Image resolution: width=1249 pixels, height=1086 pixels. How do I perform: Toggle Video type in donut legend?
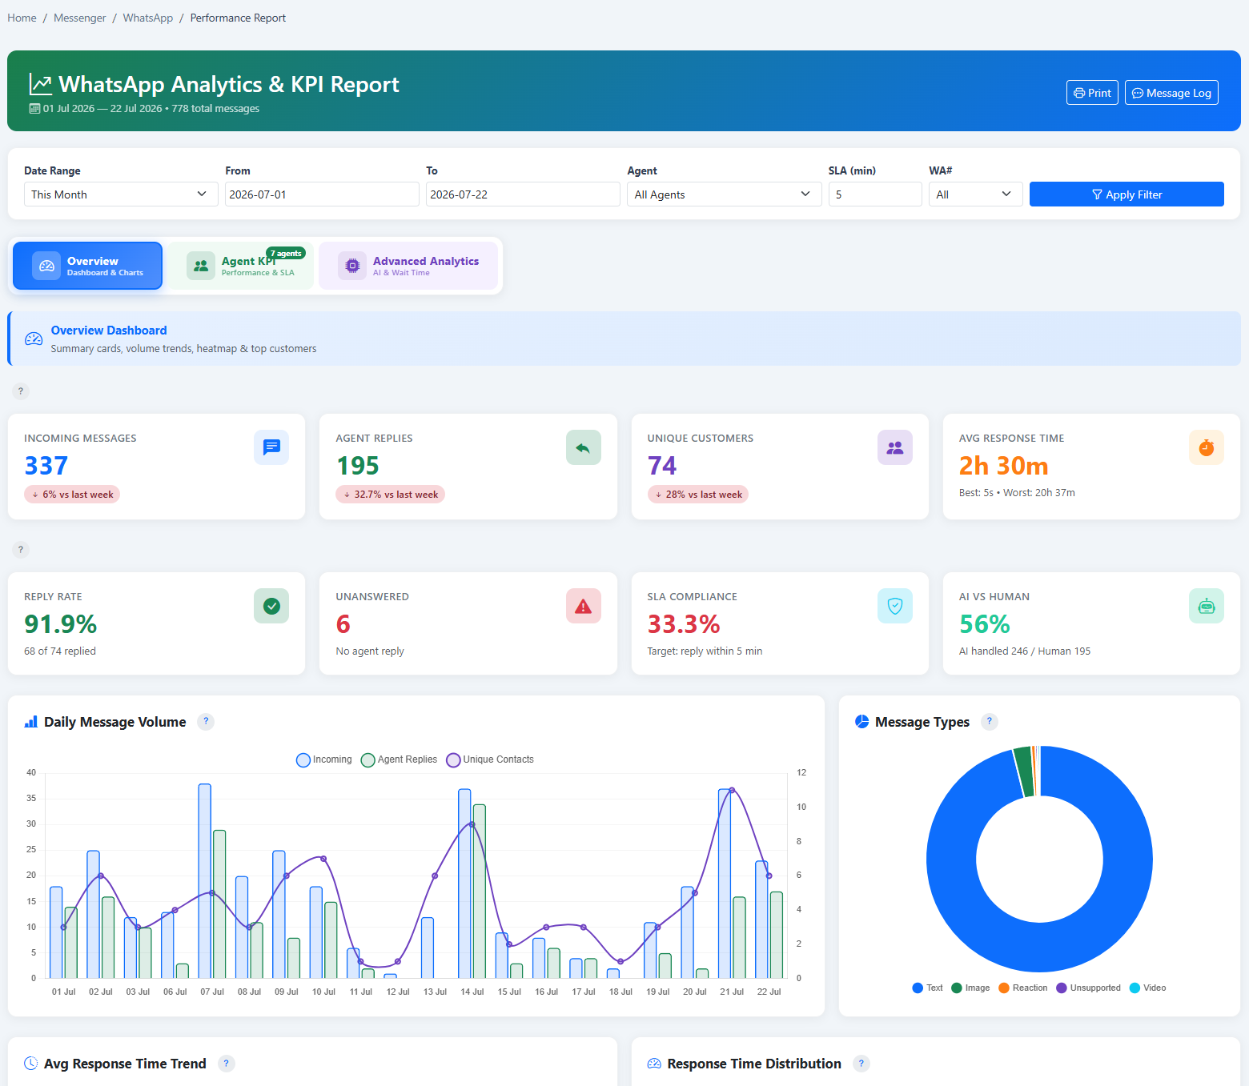(x=1148, y=988)
